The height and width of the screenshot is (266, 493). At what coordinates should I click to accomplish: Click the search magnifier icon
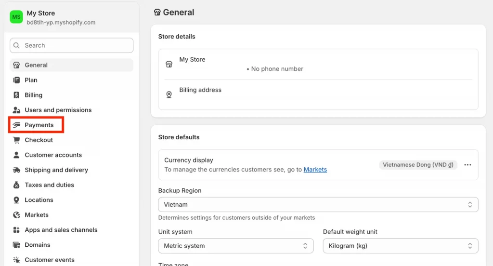click(x=17, y=45)
